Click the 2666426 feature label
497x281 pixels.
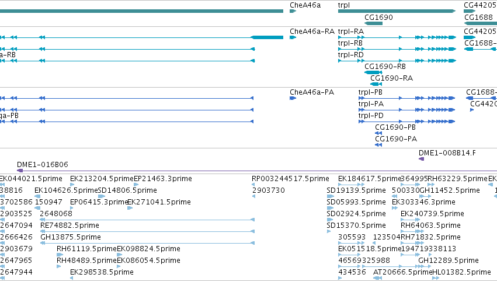pos(16,237)
